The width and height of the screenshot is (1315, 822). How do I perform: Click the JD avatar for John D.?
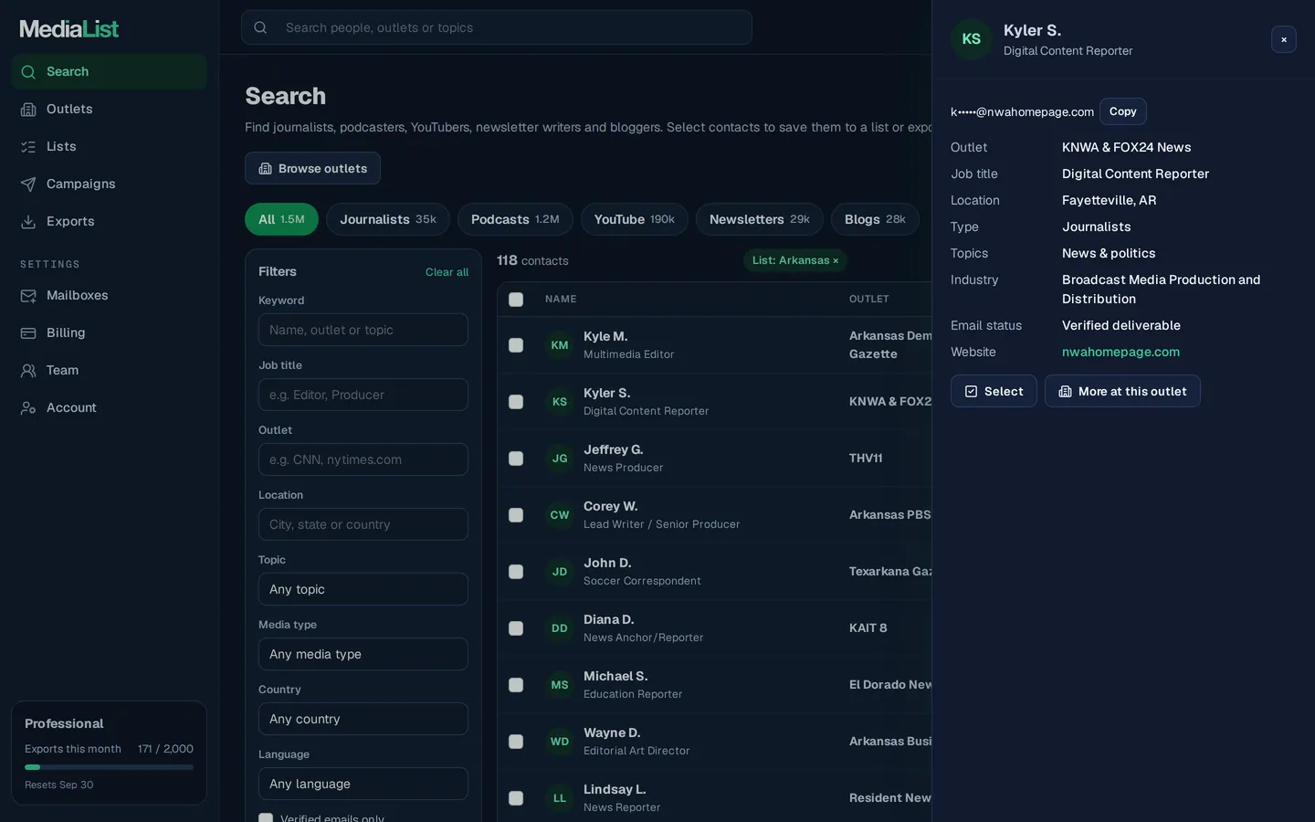pyautogui.click(x=560, y=572)
